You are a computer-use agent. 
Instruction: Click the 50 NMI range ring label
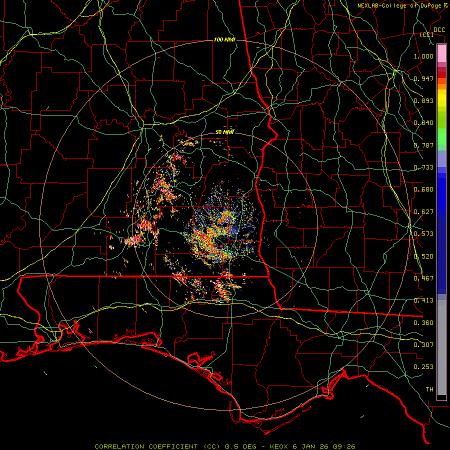[224, 132]
